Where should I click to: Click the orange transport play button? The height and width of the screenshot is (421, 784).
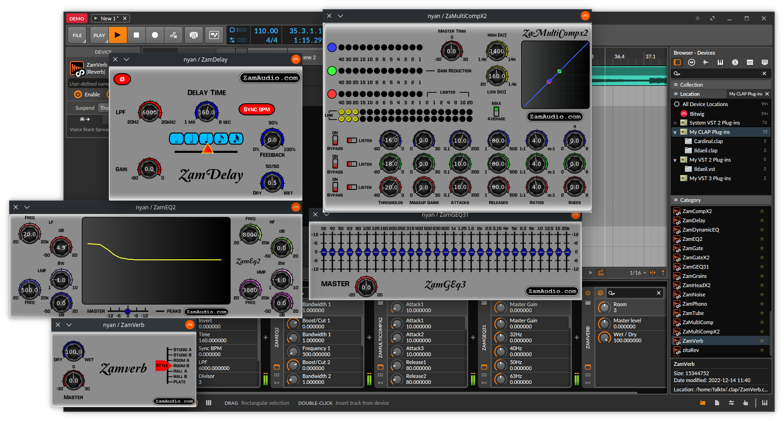118,35
